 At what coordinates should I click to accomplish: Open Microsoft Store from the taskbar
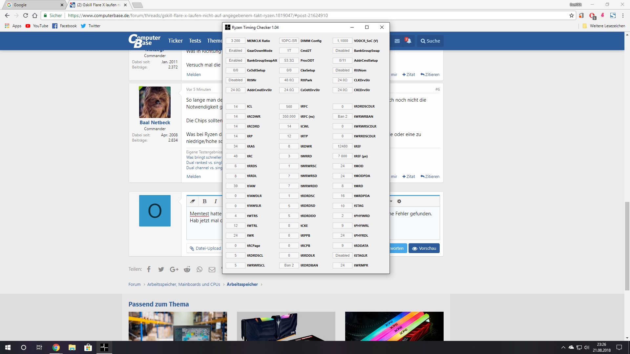coord(88,347)
